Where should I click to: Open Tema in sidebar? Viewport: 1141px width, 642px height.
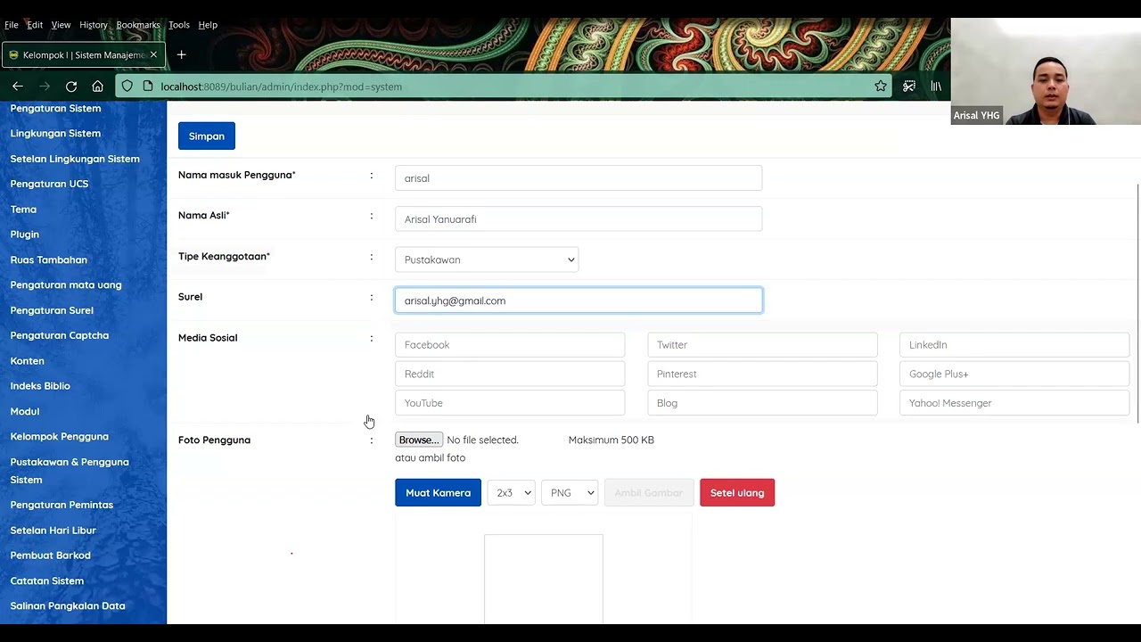pyautogui.click(x=23, y=210)
